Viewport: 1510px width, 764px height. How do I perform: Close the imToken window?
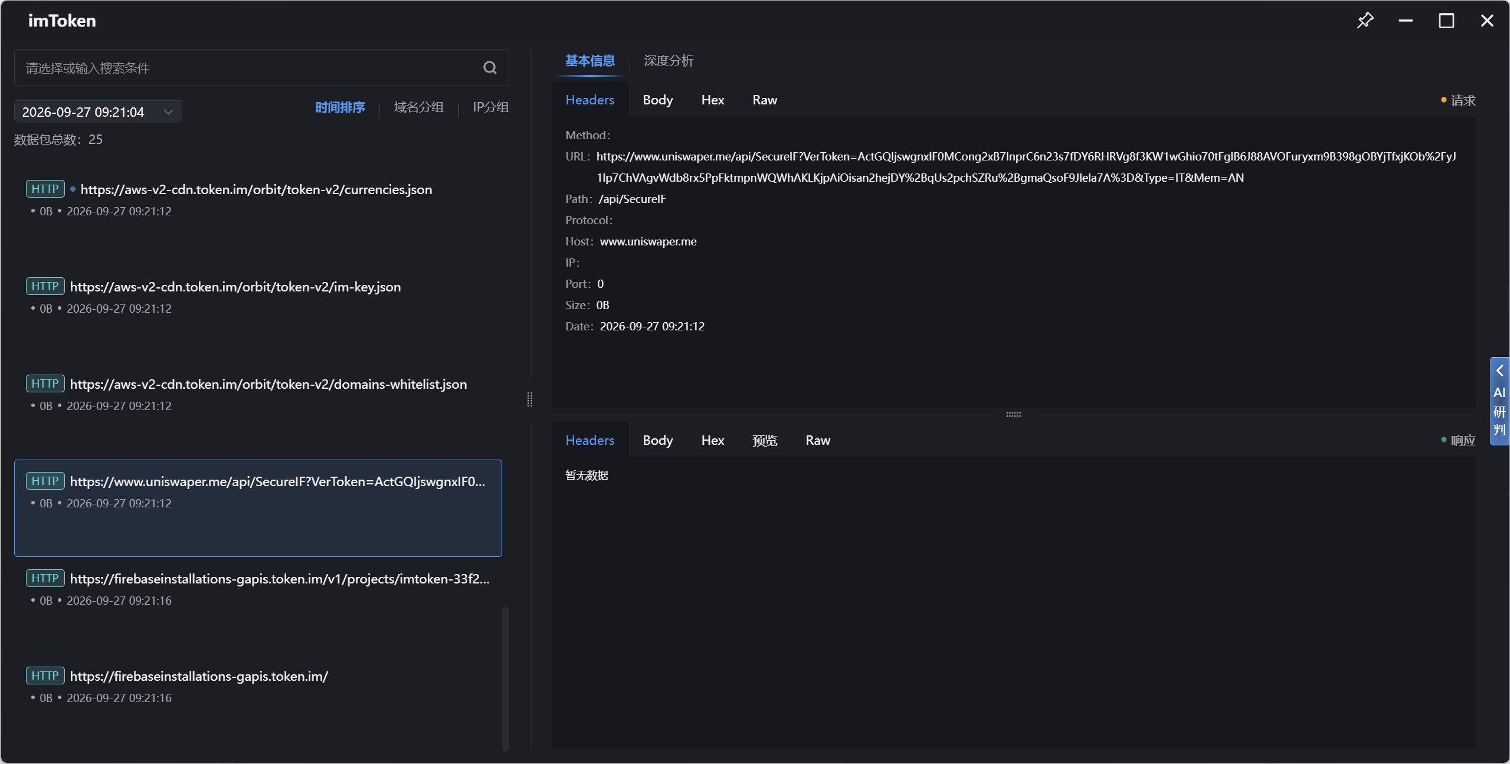click(x=1487, y=21)
